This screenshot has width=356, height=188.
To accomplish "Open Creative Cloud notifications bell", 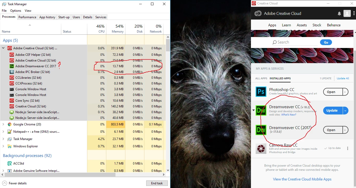I will click(339, 14).
